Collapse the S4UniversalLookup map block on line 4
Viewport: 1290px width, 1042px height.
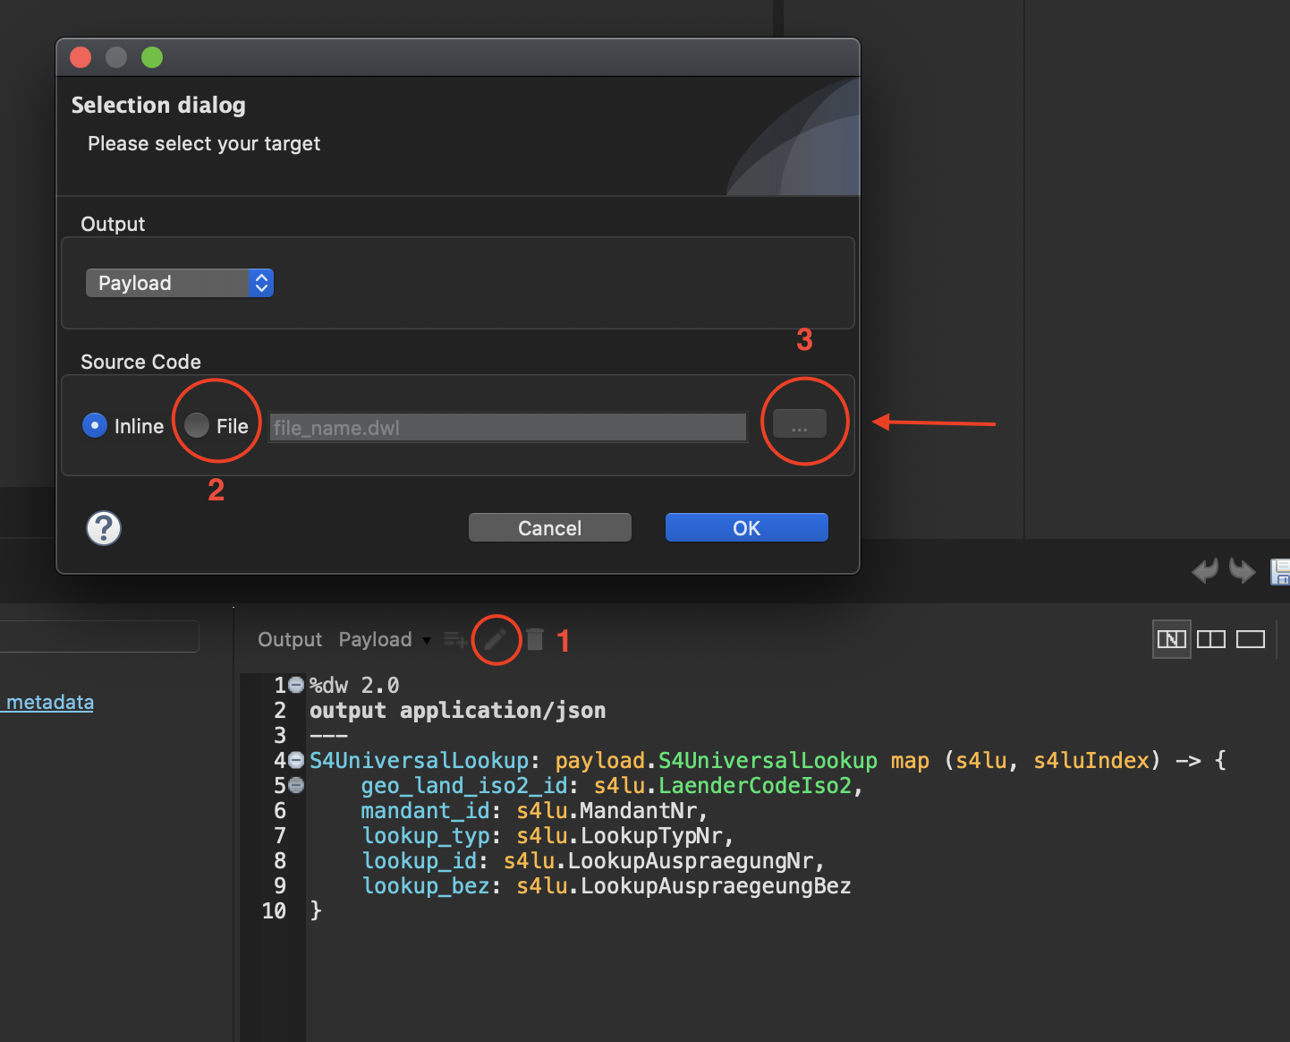295,760
